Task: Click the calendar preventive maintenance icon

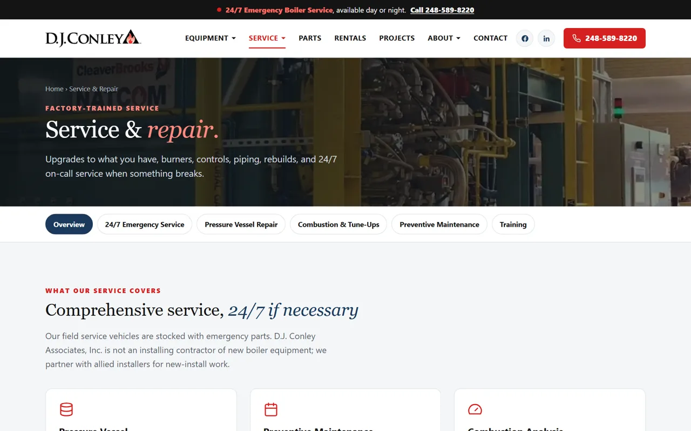Action: (271, 409)
